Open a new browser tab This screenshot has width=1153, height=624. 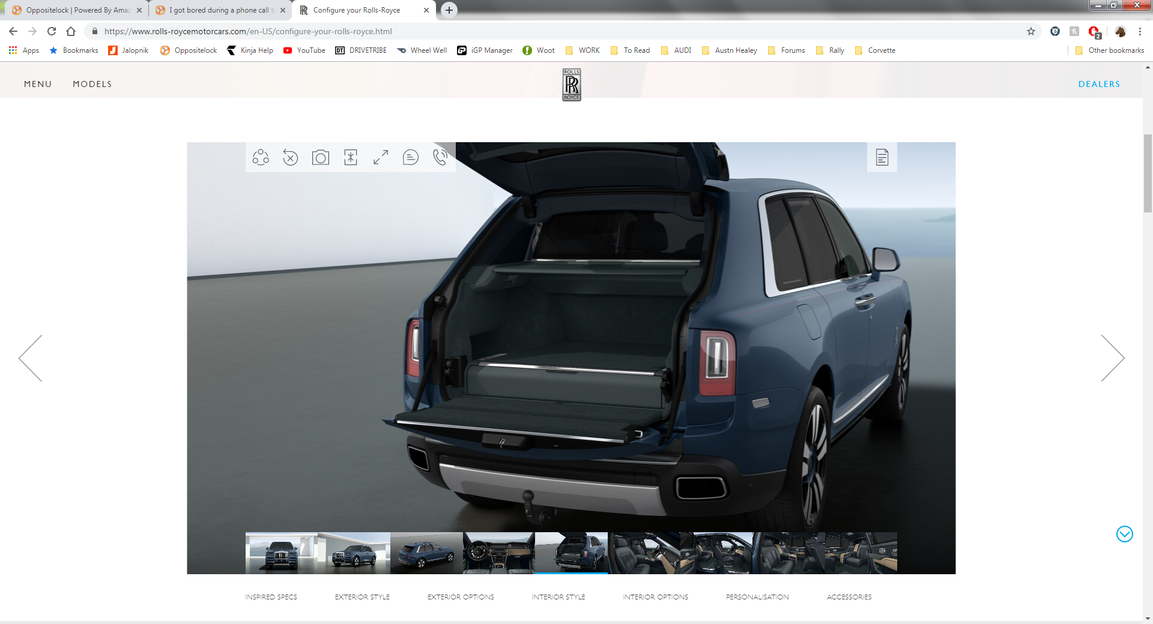click(x=449, y=10)
